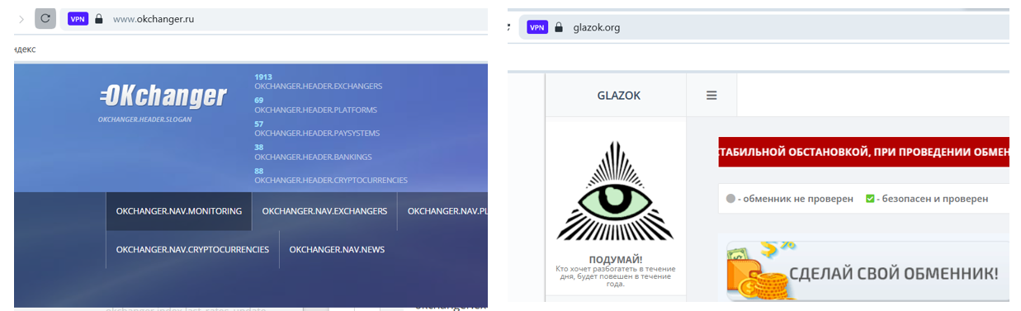Click the gray unverified exchanger indicator
The height and width of the screenshot is (311, 1021).
tap(730, 199)
